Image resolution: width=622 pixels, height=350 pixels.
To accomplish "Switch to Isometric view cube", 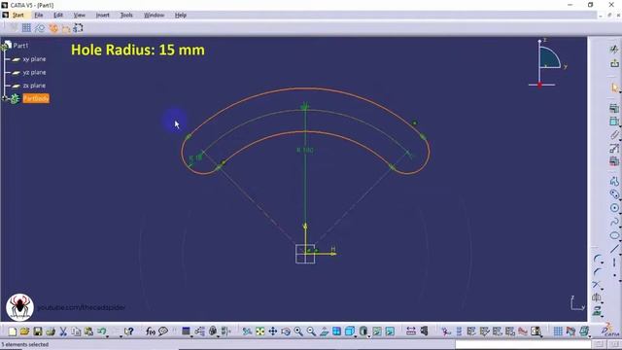I will tap(349, 332).
